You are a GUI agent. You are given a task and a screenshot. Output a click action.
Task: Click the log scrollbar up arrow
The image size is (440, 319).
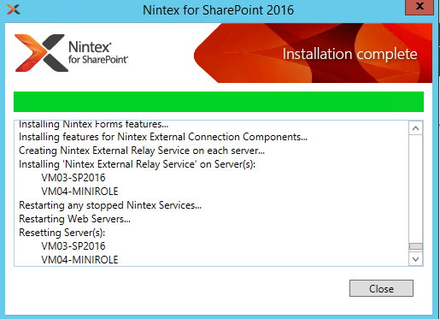[415, 128]
